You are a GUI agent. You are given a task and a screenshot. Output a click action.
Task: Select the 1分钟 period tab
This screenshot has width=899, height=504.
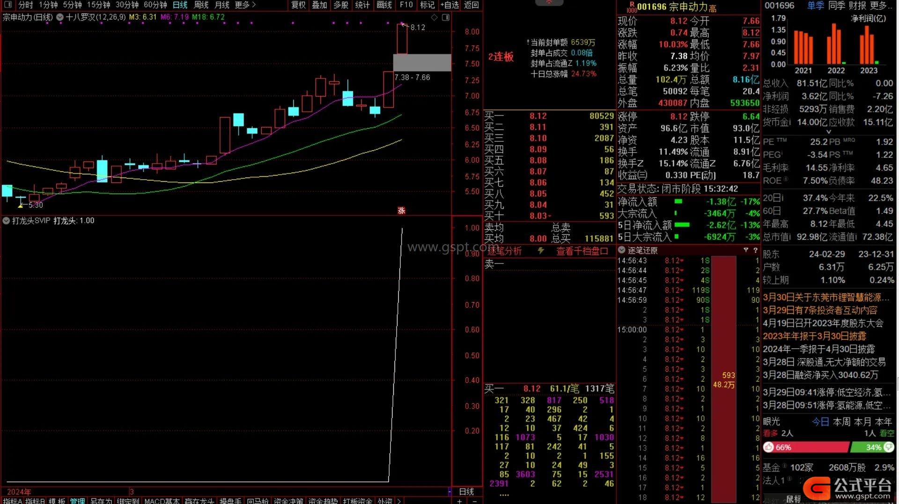pos(48,5)
